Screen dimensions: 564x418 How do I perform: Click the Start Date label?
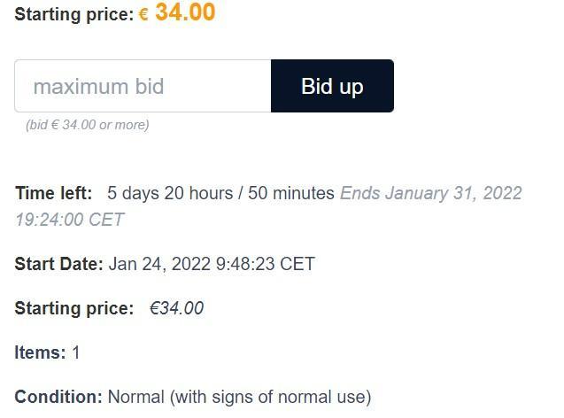[59, 264]
